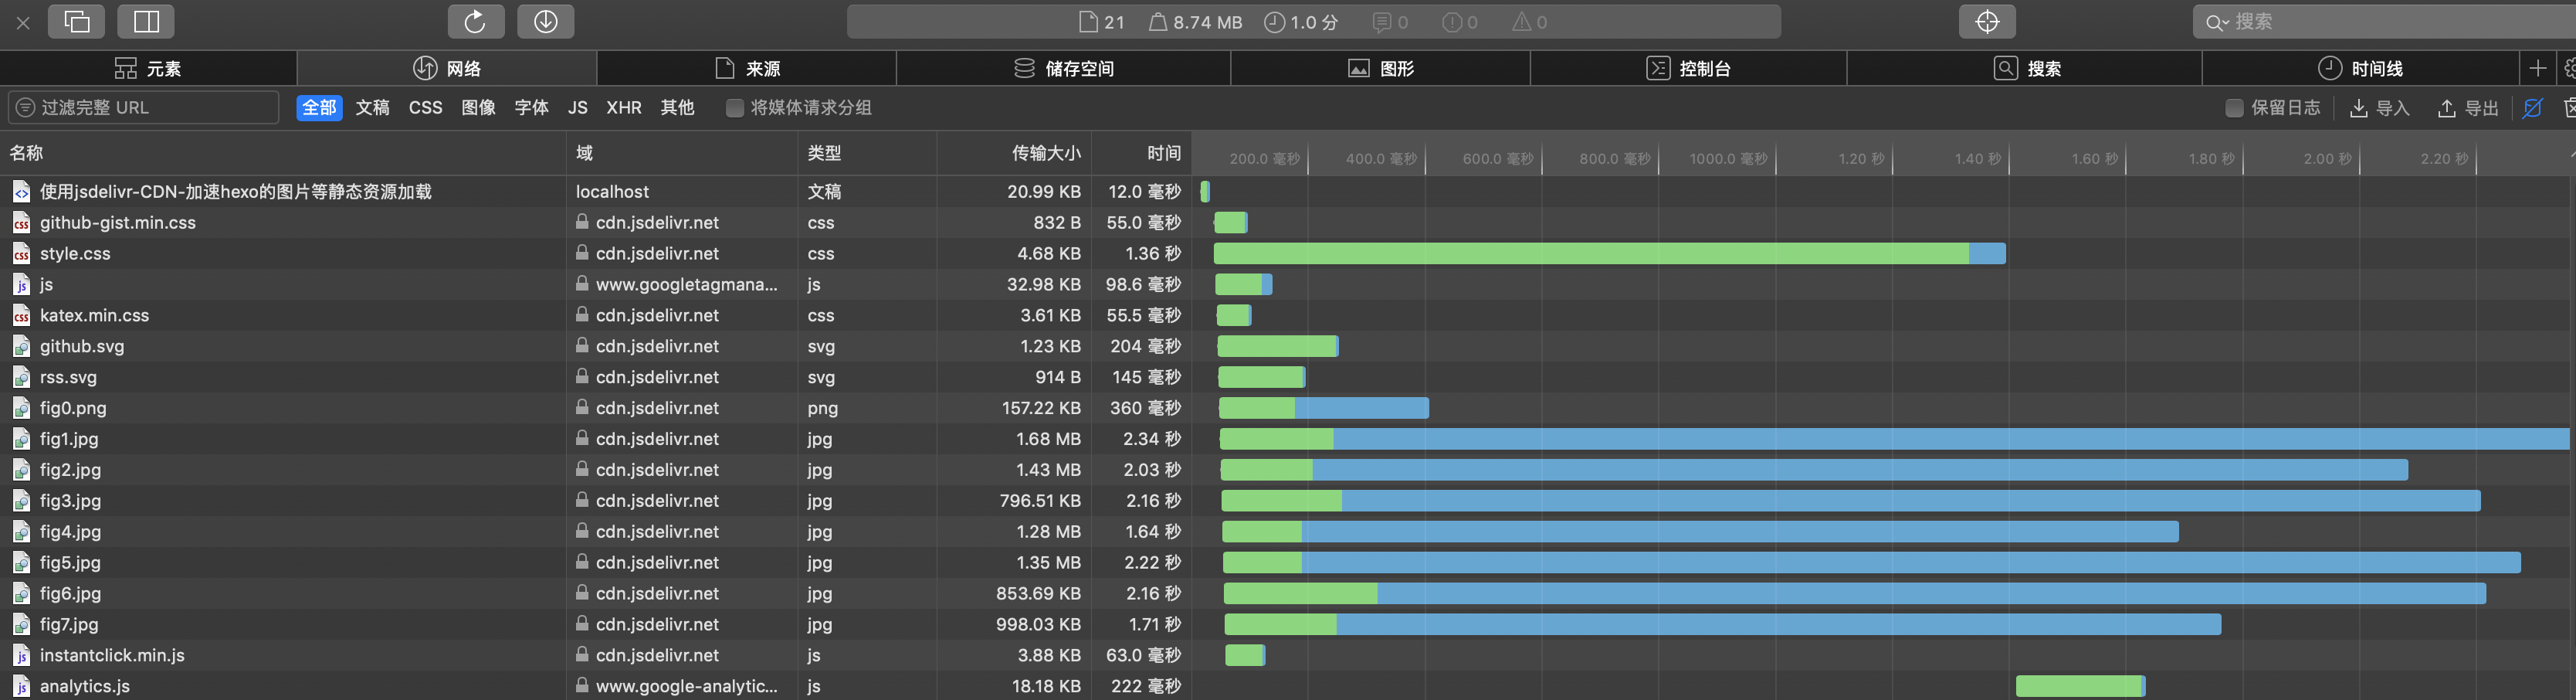Select the 全部 filter button

[318, 107]
